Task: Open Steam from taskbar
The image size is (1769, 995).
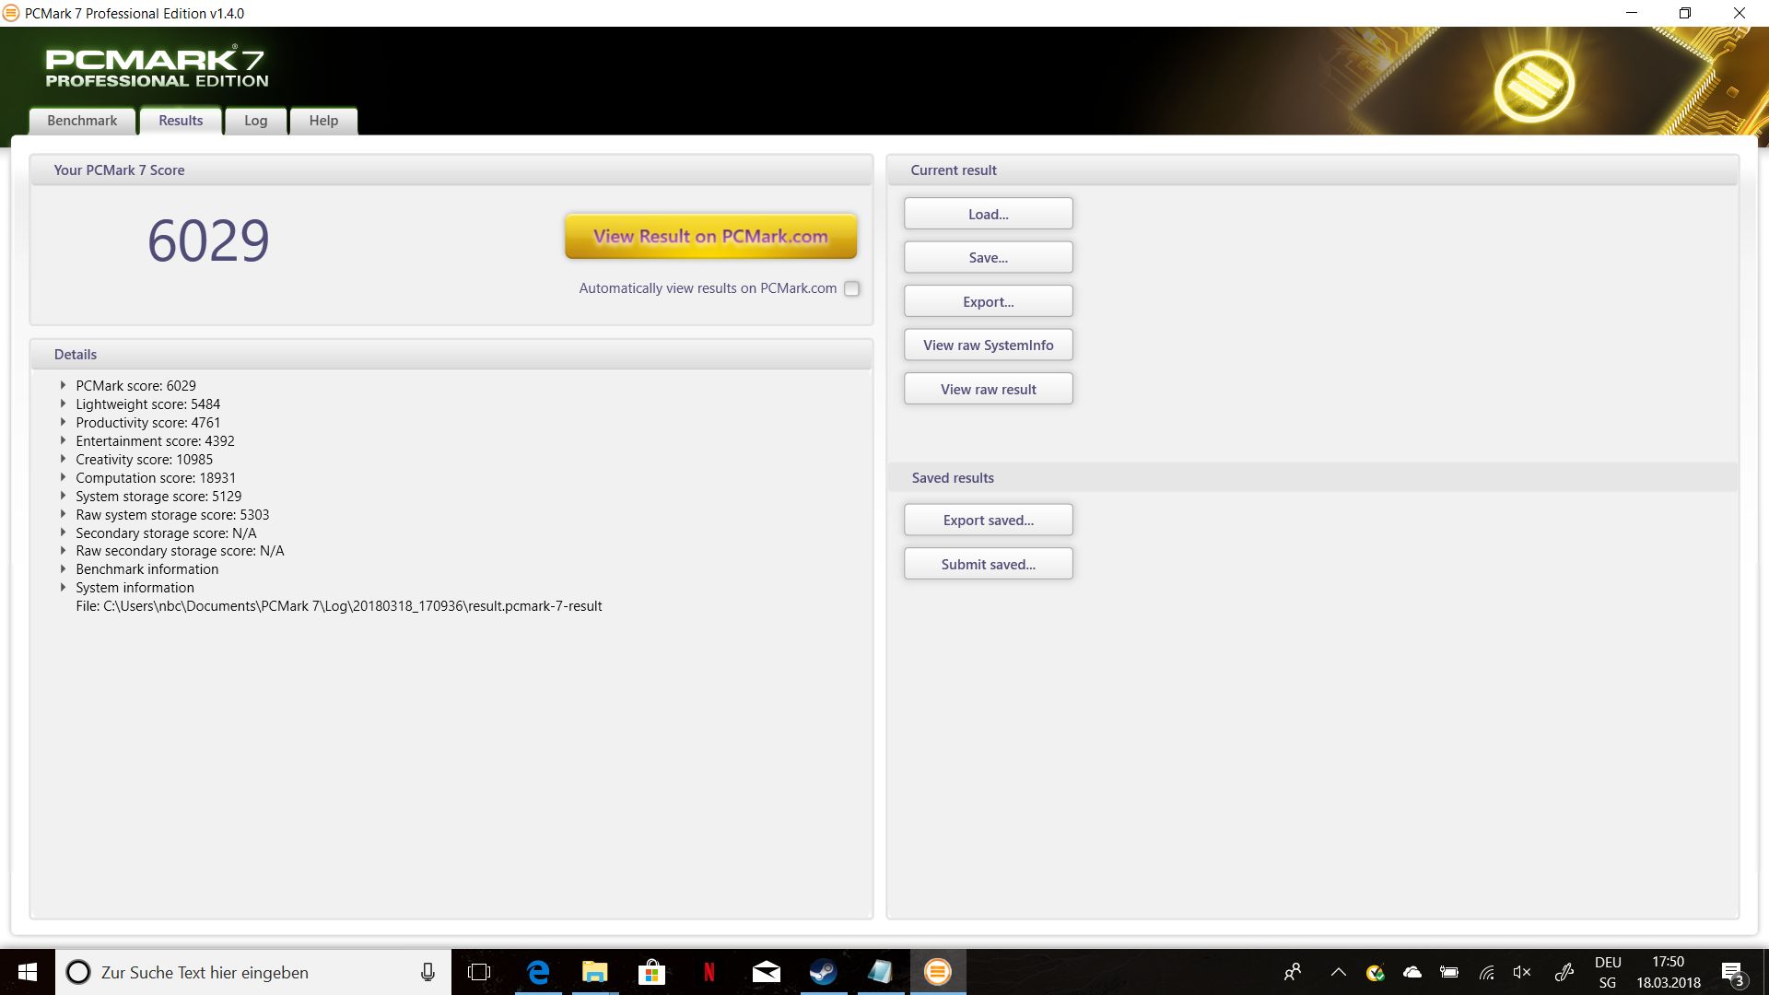Action: pos(823,972)
